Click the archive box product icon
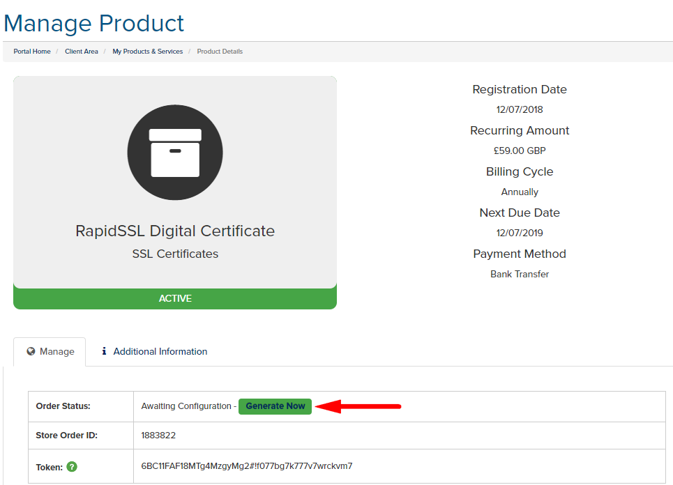 (x=175, y=152)
